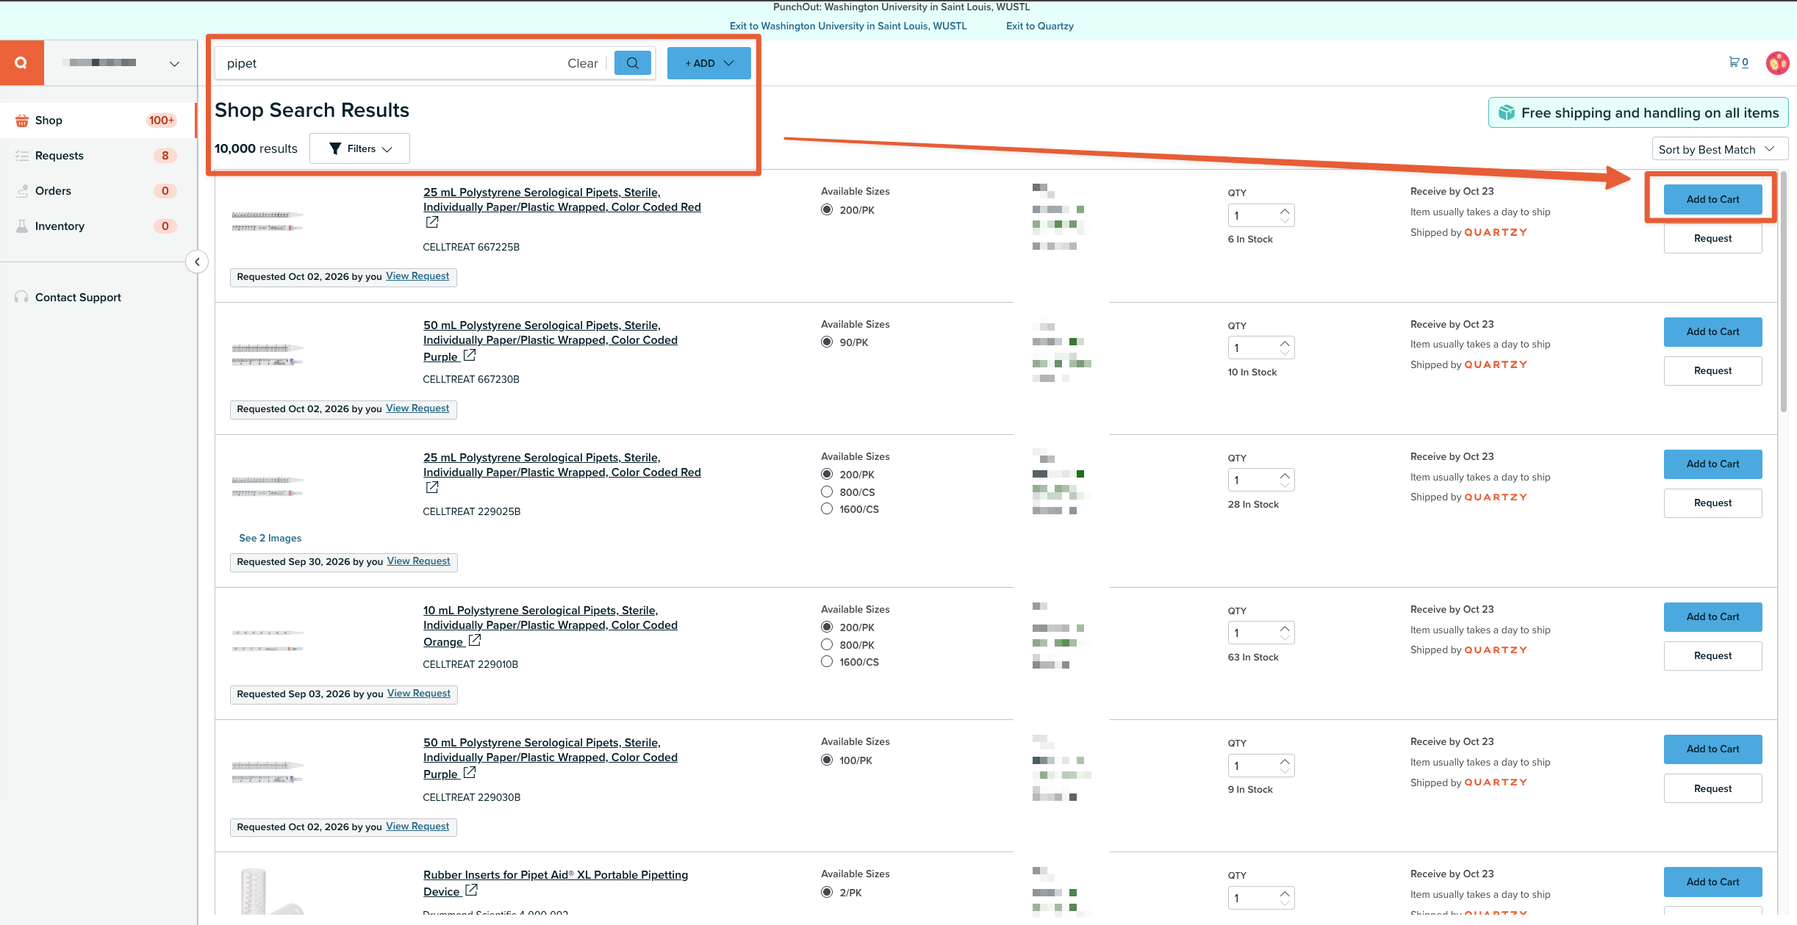Click Contact Support headset icon
The width and height of the screenshot is (1797, 925).
(x=21, y=297)
